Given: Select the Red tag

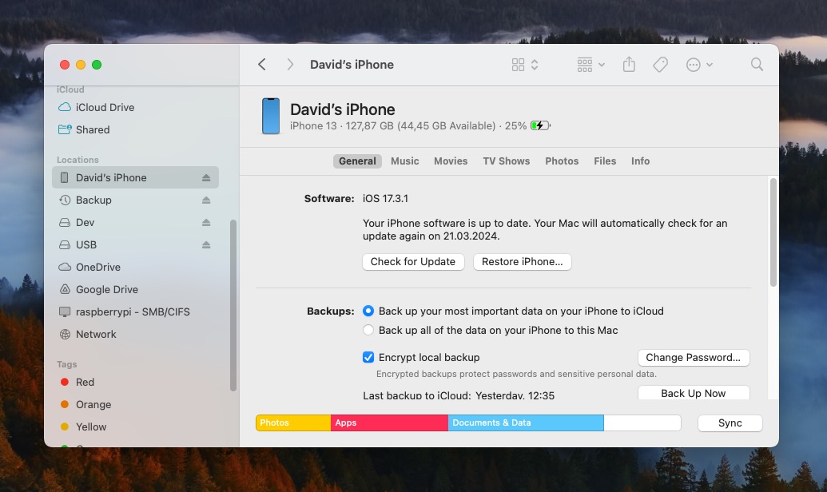Looking at the screenshot, I should pyautogui.click(x=135, y=382).
